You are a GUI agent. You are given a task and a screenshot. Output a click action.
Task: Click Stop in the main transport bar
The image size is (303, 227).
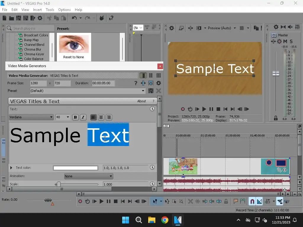click(x=116, y=202)
